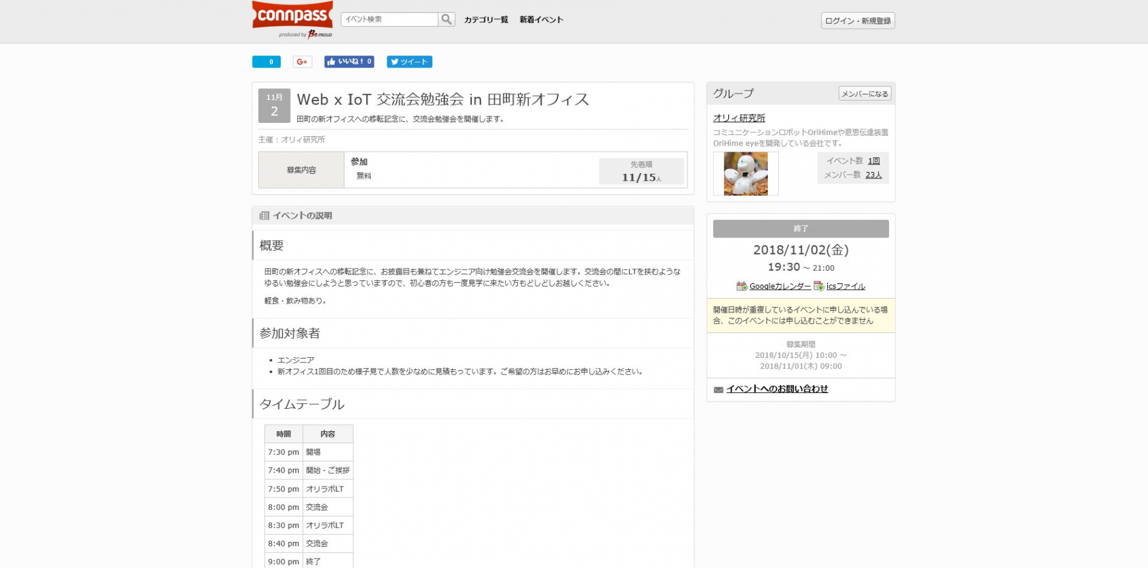Click the connpass logo
1148x568 pixels.
click(292, 16)
